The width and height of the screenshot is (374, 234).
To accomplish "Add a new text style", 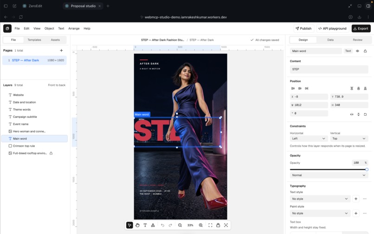I will (356, 199).
